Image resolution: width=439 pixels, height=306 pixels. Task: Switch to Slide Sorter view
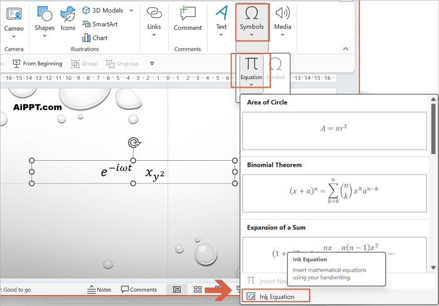tap(198, 290)
